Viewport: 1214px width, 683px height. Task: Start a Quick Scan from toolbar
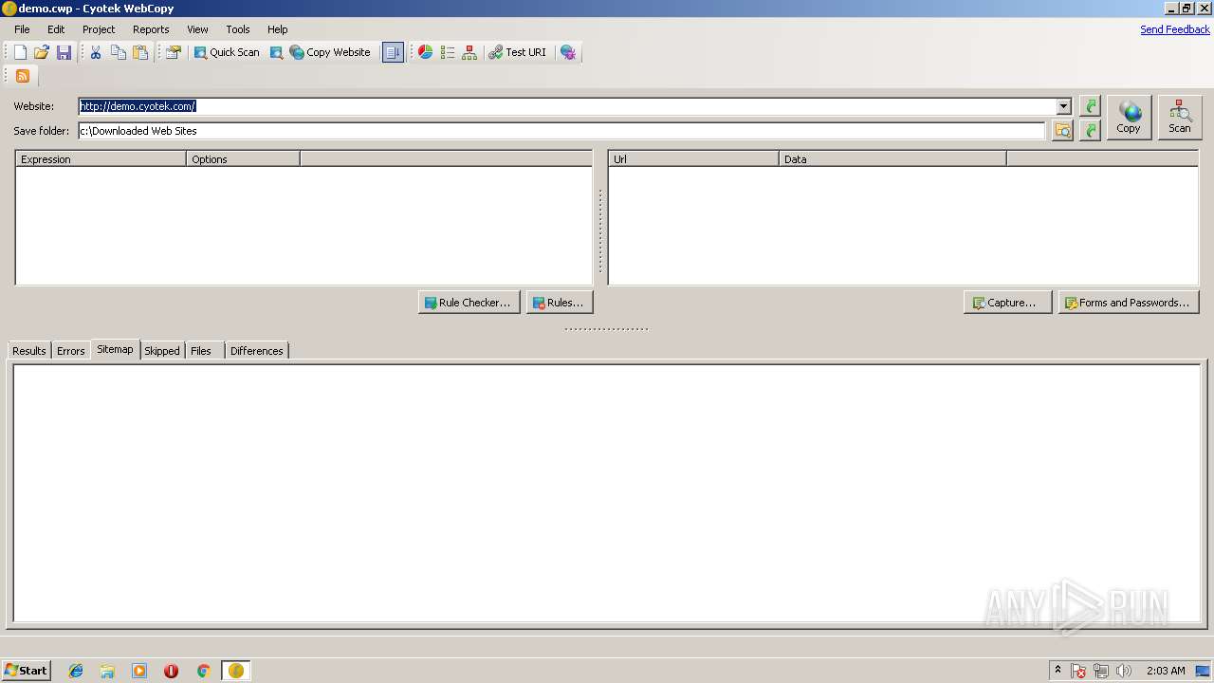click(x=227, y=52)
